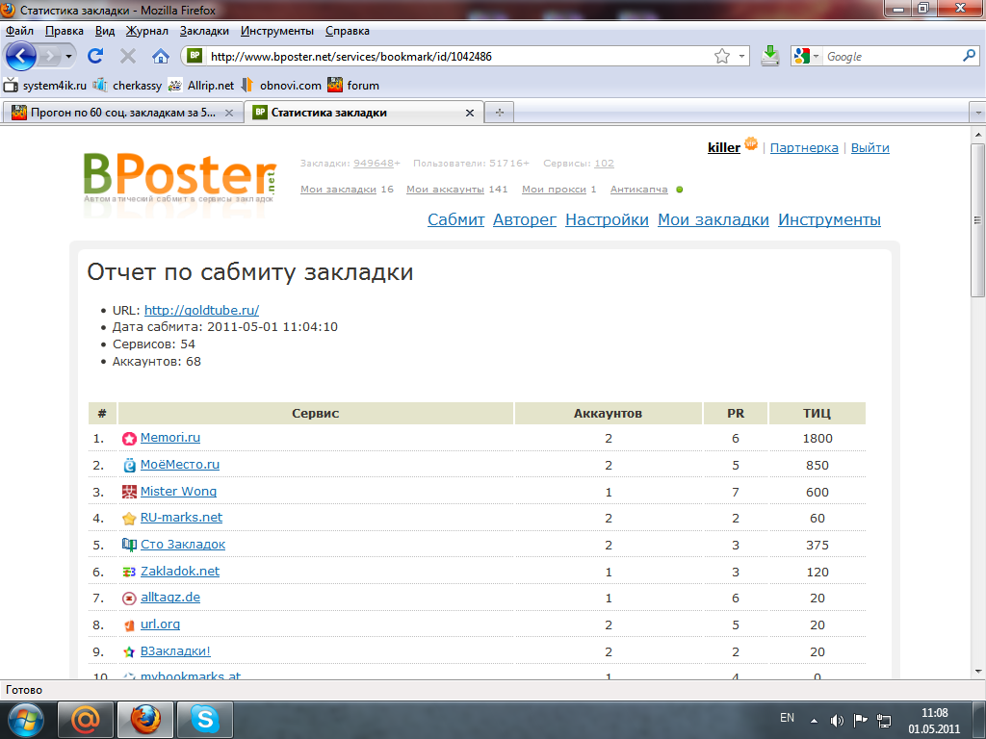This screenshot has width=986, height=739.
Task: Click the ВЗакладки! star icon
Action: [129, 651]
